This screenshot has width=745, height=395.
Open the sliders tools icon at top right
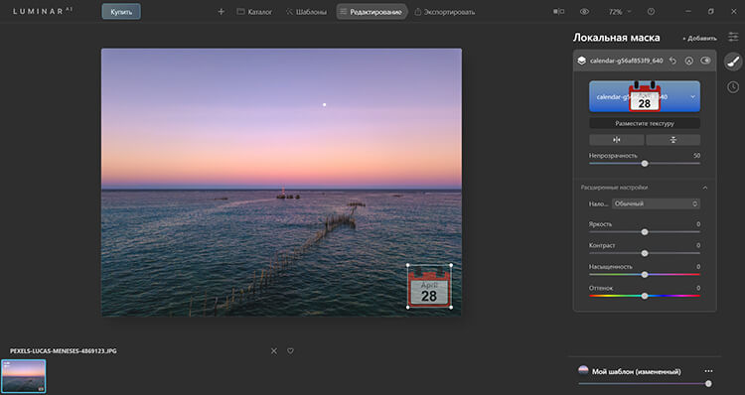[x=733, y=37]
